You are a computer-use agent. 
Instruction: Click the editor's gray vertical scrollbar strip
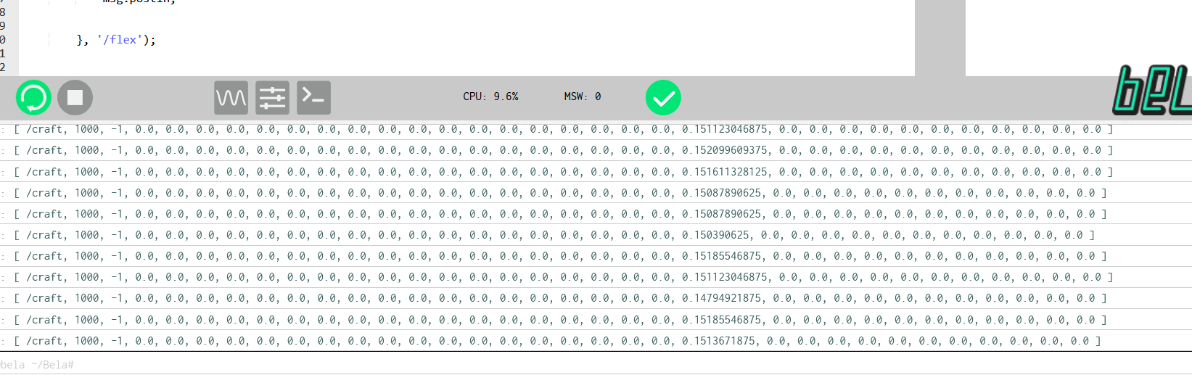[x=940, y=36]
